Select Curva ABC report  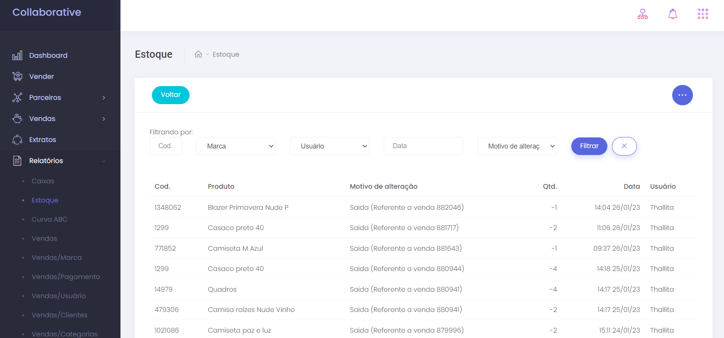[49, 219]
